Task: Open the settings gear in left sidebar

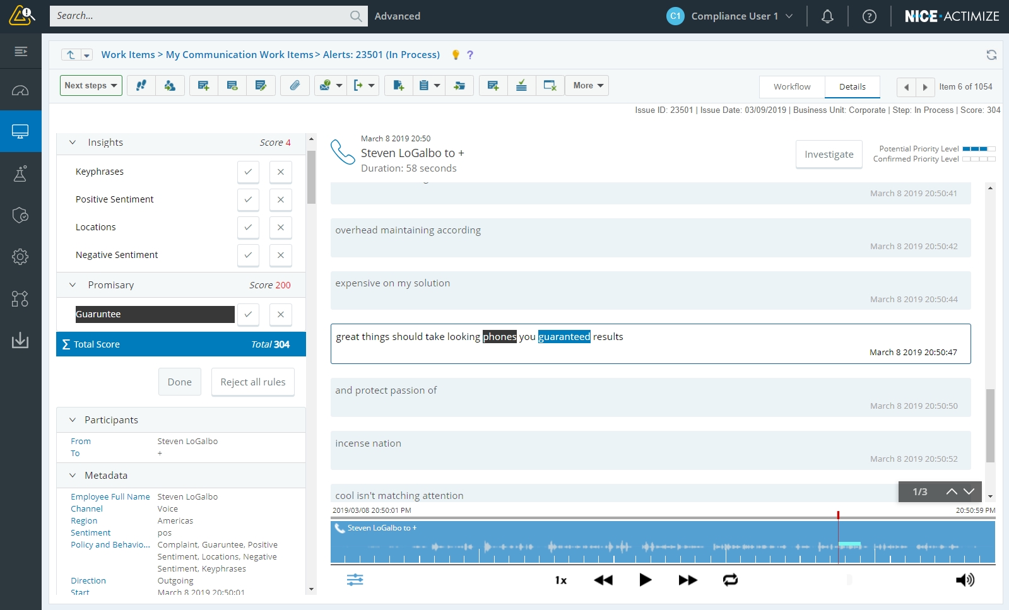Action: (x=20, y=257)
